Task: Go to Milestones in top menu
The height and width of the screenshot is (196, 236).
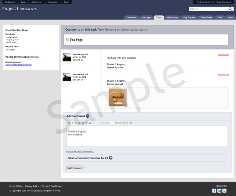Action: pyautogui.click(x=37, y=2)
